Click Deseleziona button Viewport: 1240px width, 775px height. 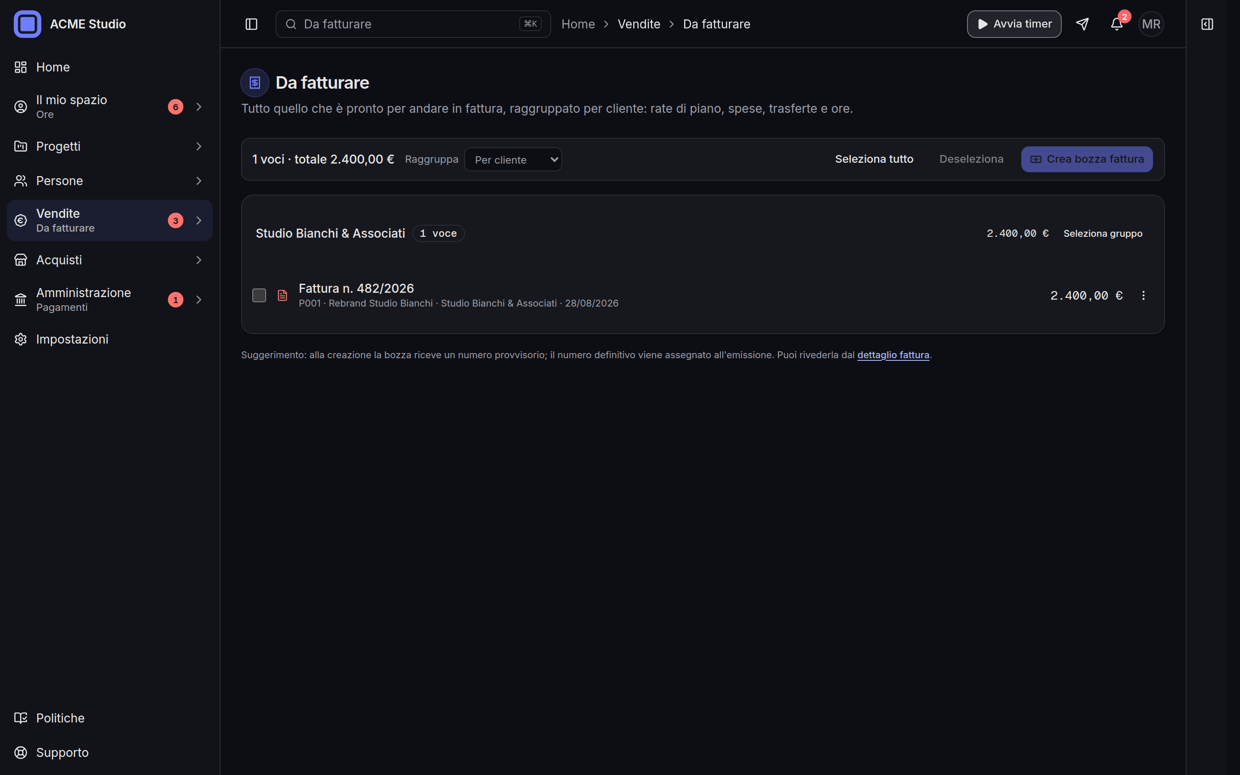pos(971,159)
